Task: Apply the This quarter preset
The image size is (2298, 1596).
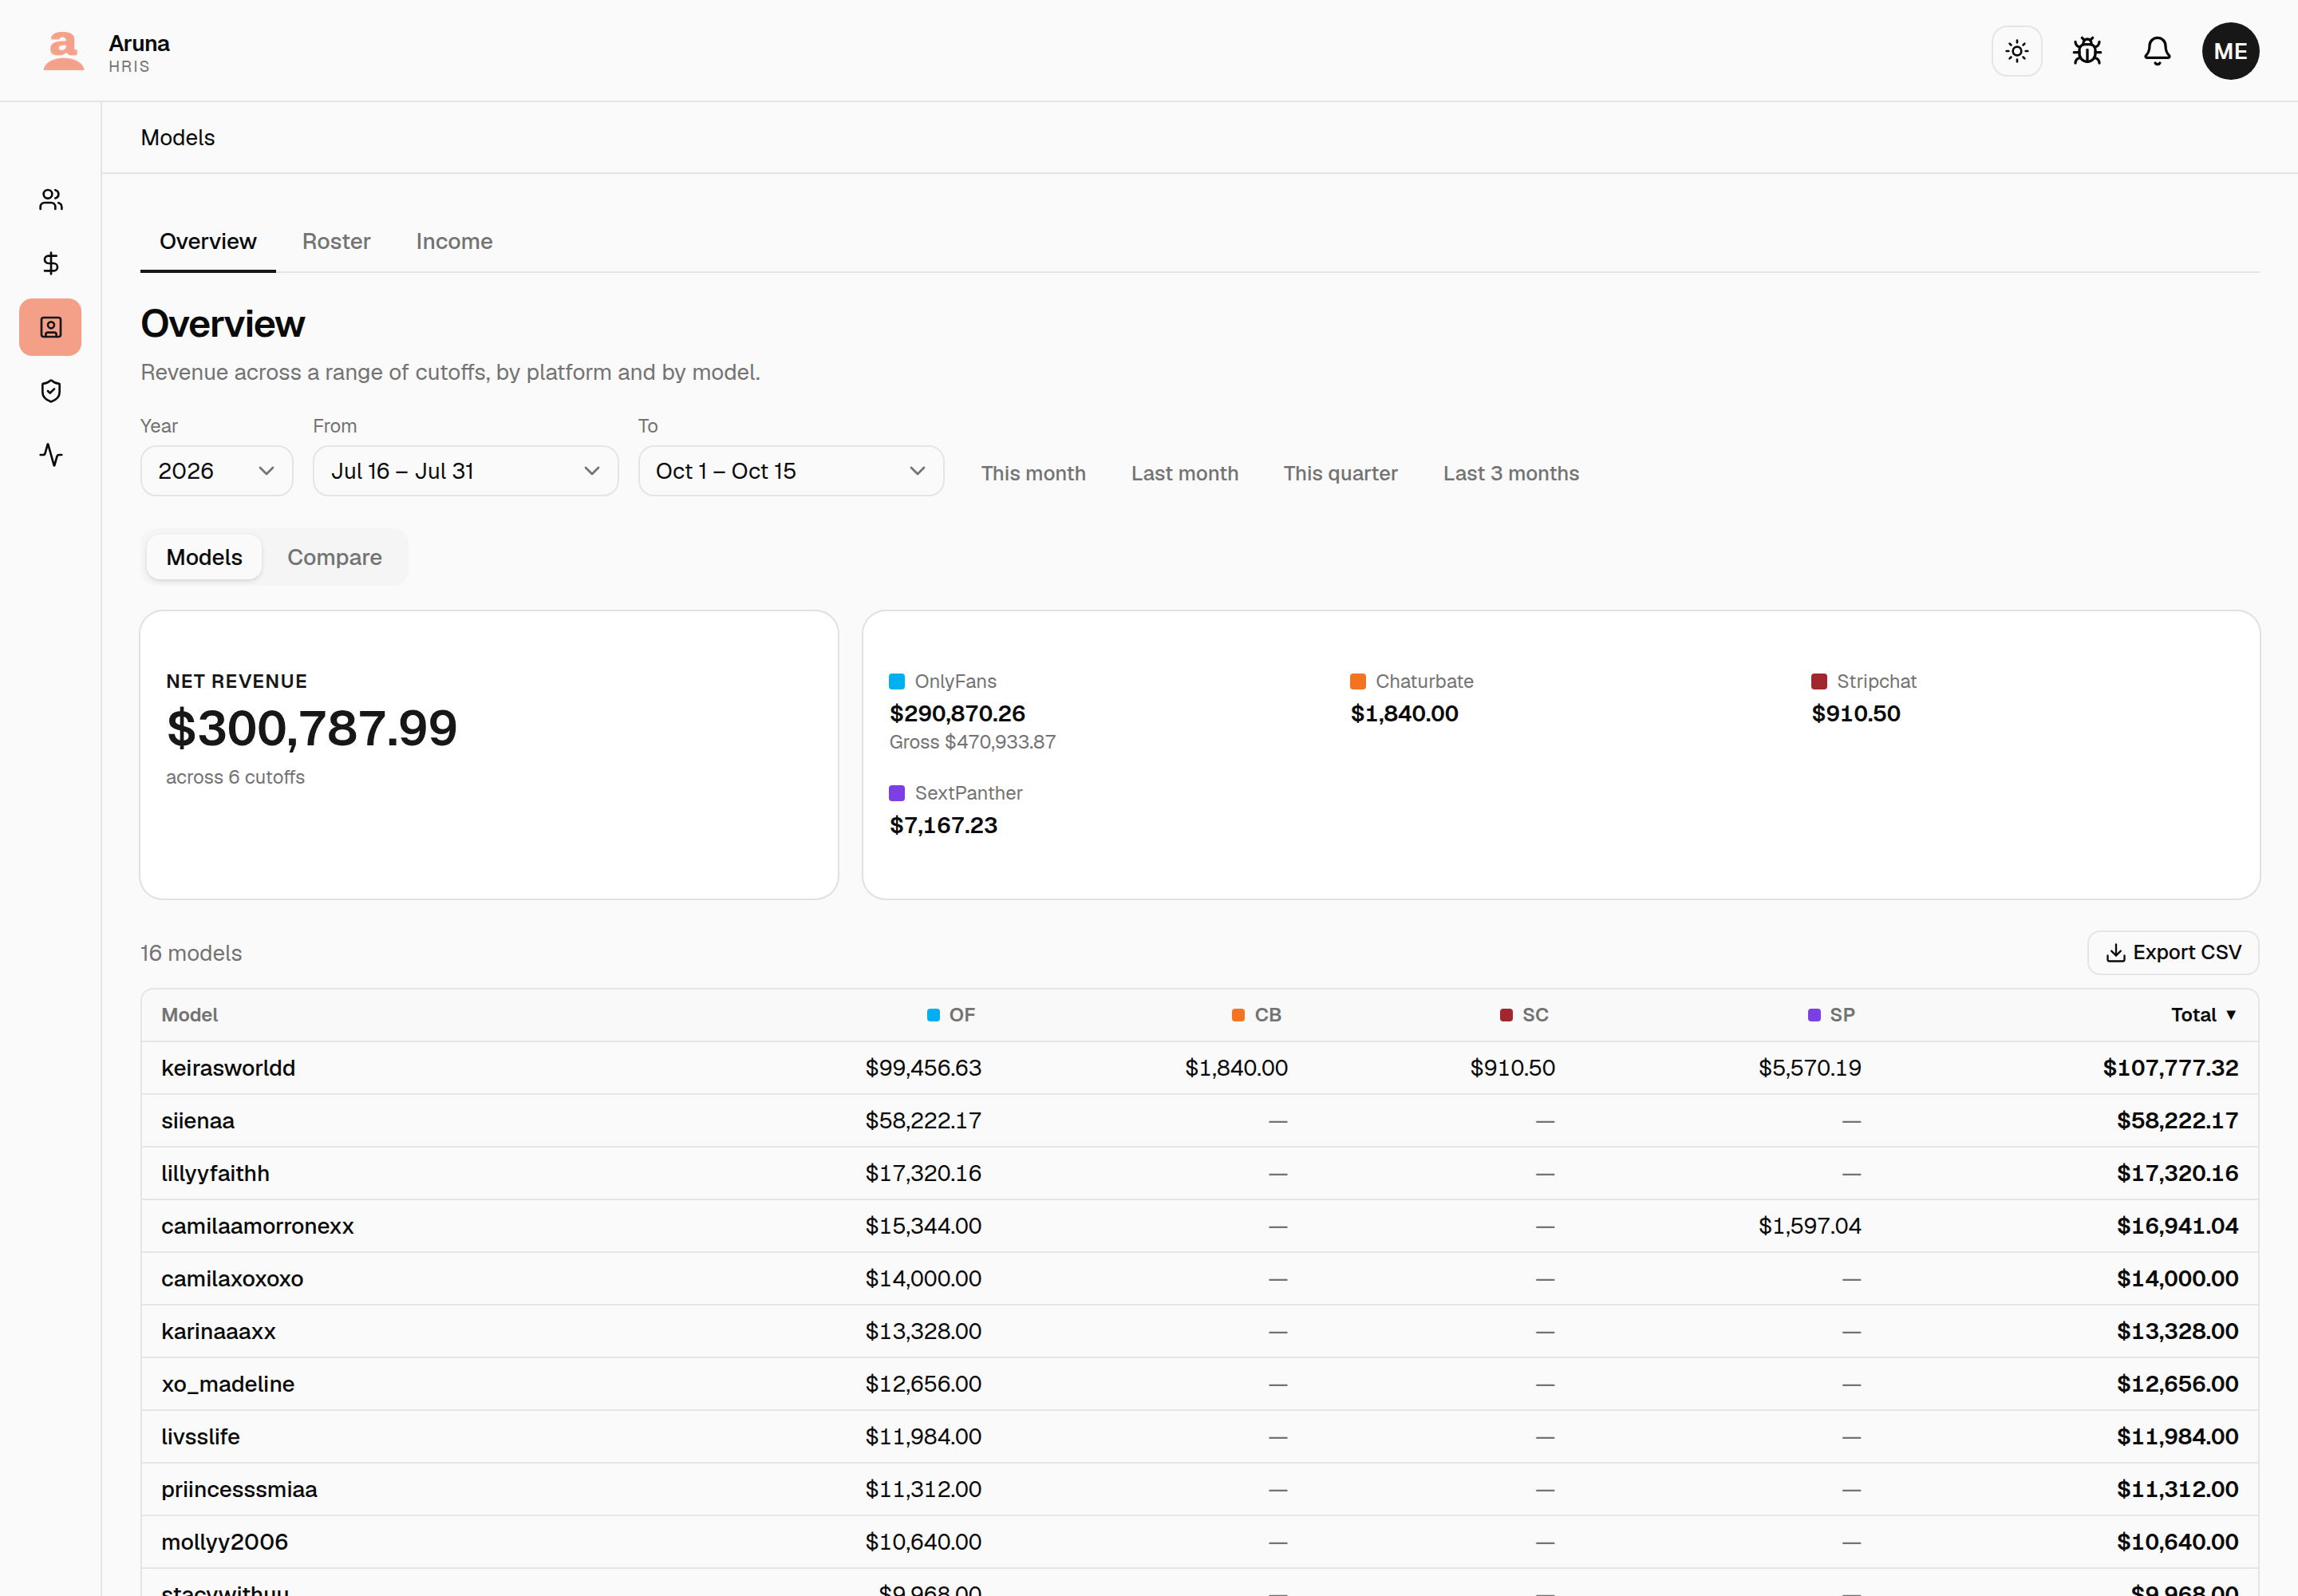Action: coord(1340,473)
